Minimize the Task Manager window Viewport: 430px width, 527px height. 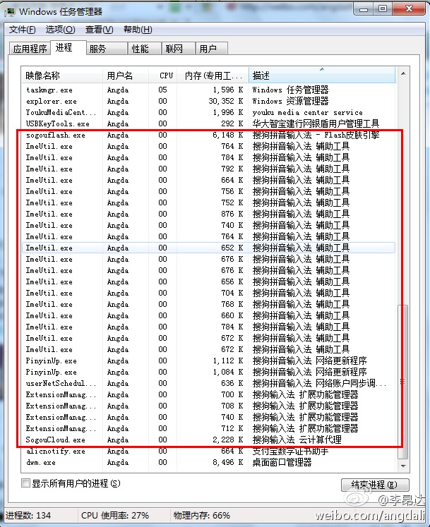[363, 8]
